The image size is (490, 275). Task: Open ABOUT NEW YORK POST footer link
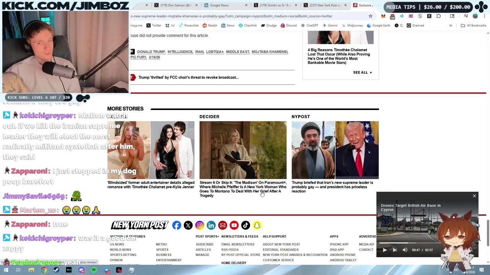(x=281, y=244)
